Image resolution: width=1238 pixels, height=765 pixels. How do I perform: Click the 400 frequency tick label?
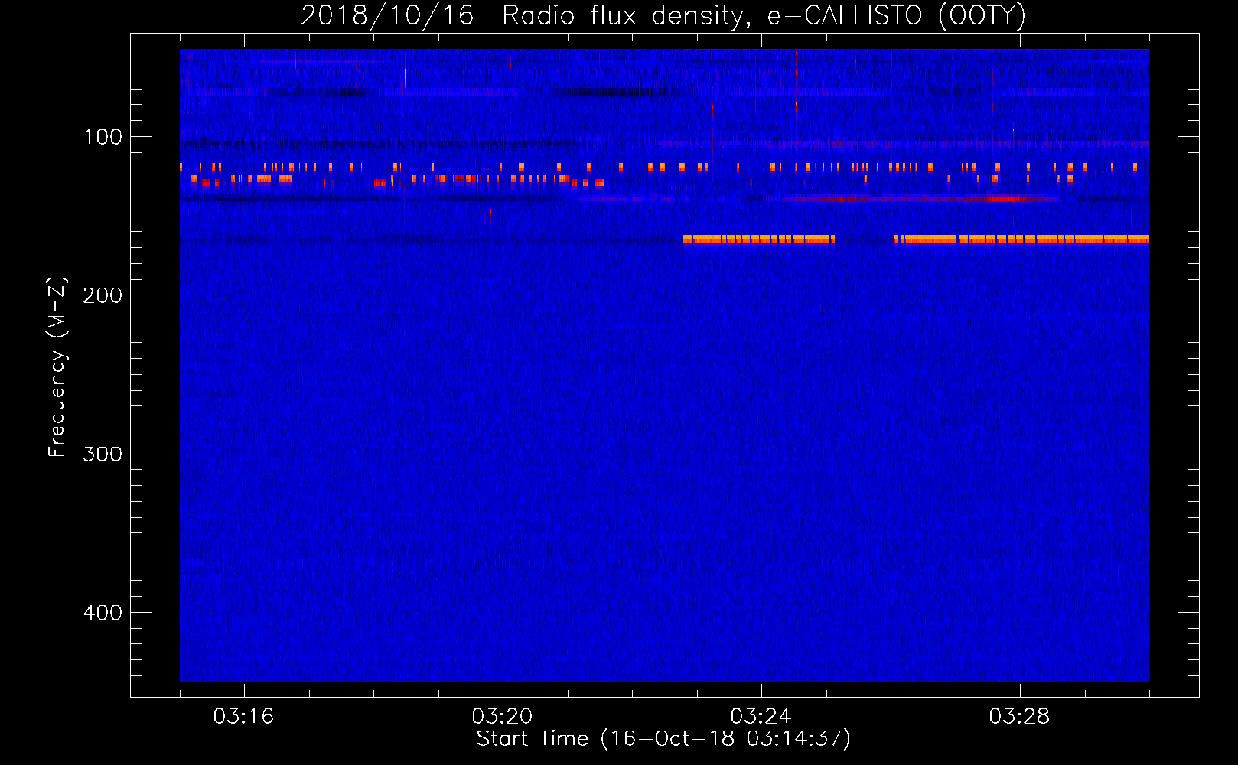(x=103, y=613)
